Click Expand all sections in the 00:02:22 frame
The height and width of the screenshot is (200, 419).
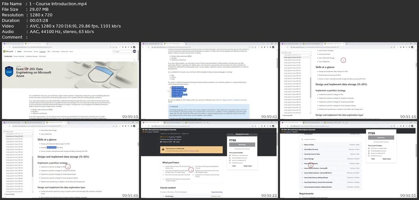217,192
